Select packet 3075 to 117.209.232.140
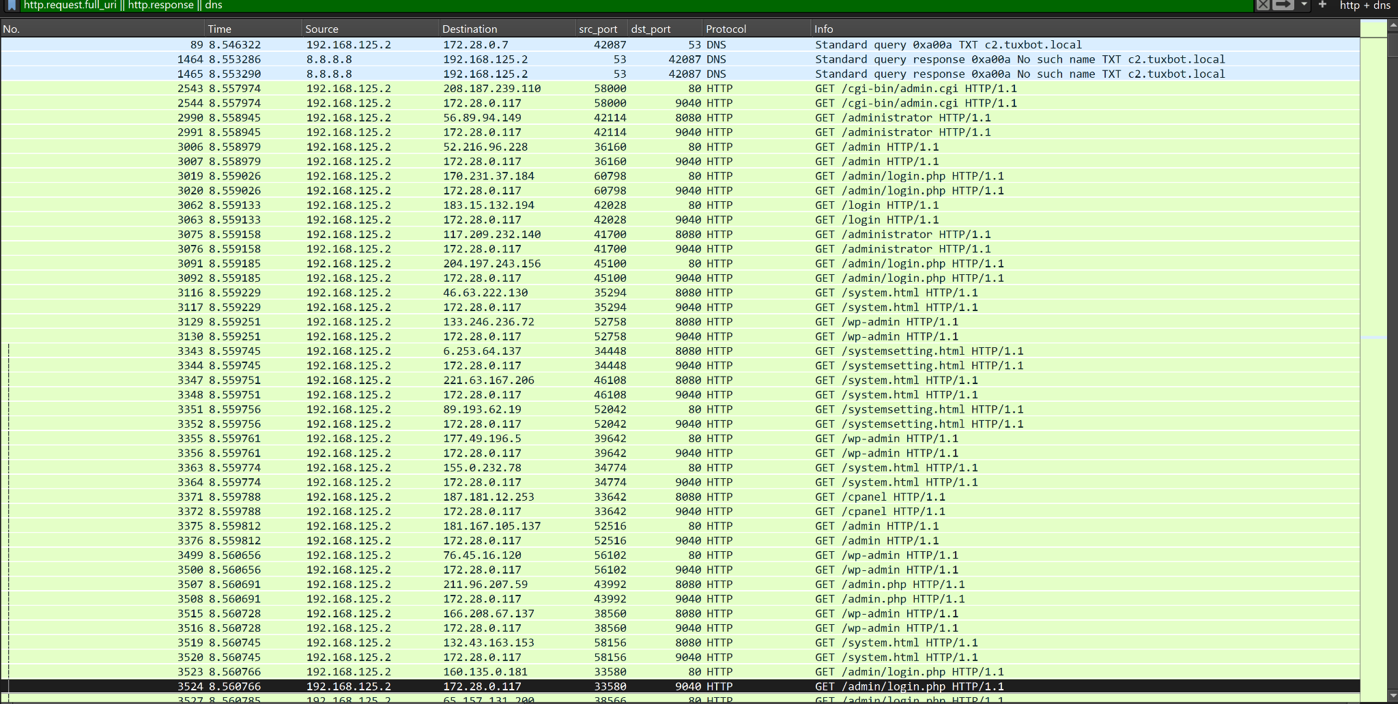1398x704 pixels. pos(680,234)
